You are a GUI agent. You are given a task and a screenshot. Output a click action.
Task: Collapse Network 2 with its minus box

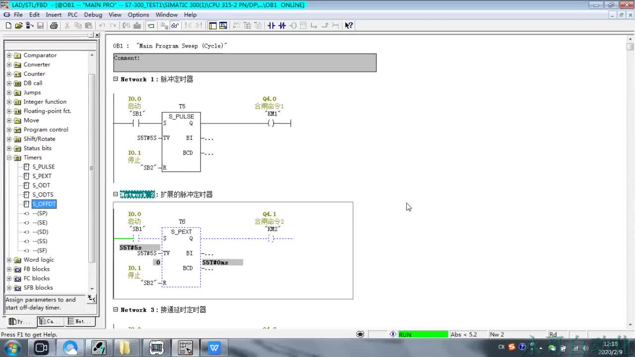116,194
